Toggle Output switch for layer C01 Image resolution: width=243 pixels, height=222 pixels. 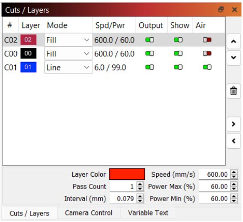tap(149, 67)
